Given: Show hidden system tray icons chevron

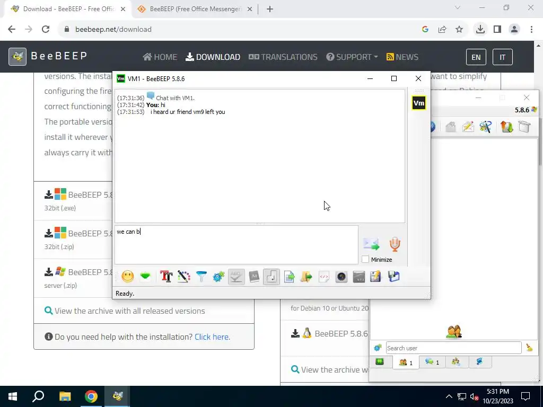Looking at the screenshot, I should 449,396.
